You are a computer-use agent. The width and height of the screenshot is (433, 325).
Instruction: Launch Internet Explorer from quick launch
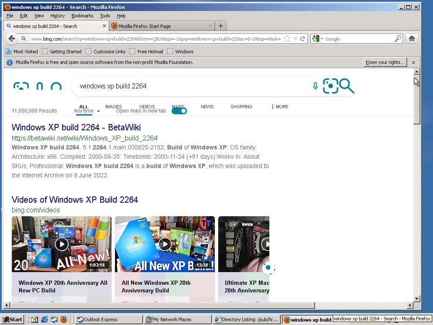(44, 319)
